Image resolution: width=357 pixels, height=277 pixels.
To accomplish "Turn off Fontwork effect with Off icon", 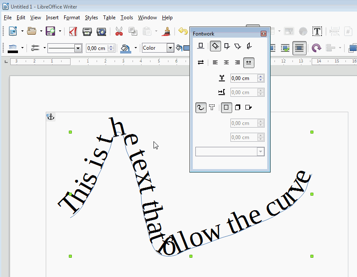I will pos(201,46).
